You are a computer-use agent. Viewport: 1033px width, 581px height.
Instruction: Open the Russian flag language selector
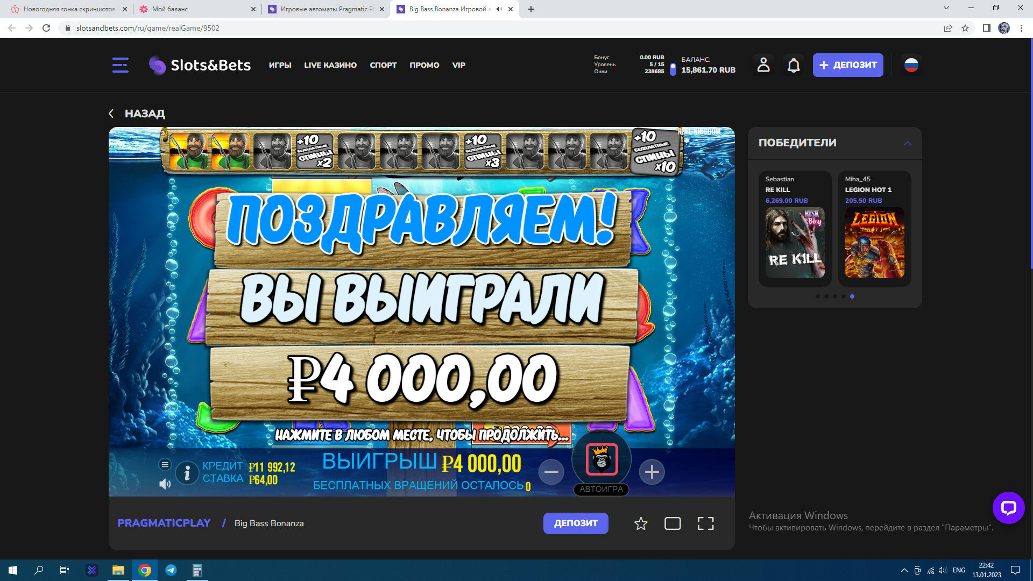pos(911,65)
